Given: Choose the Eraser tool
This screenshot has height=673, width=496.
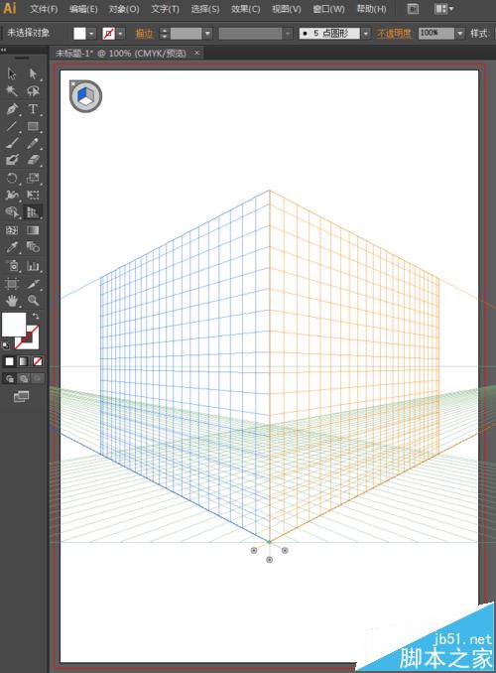Looking at the screenshot, I should [x=33, y=160].
